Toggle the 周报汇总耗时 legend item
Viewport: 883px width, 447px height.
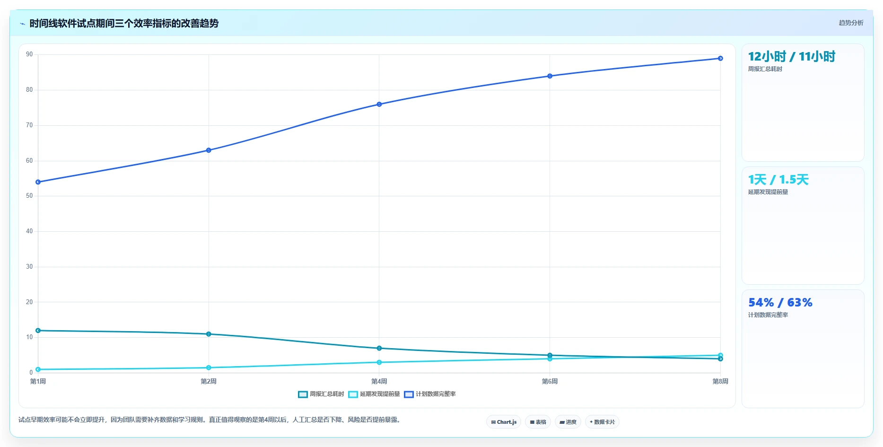coord(321,394)
